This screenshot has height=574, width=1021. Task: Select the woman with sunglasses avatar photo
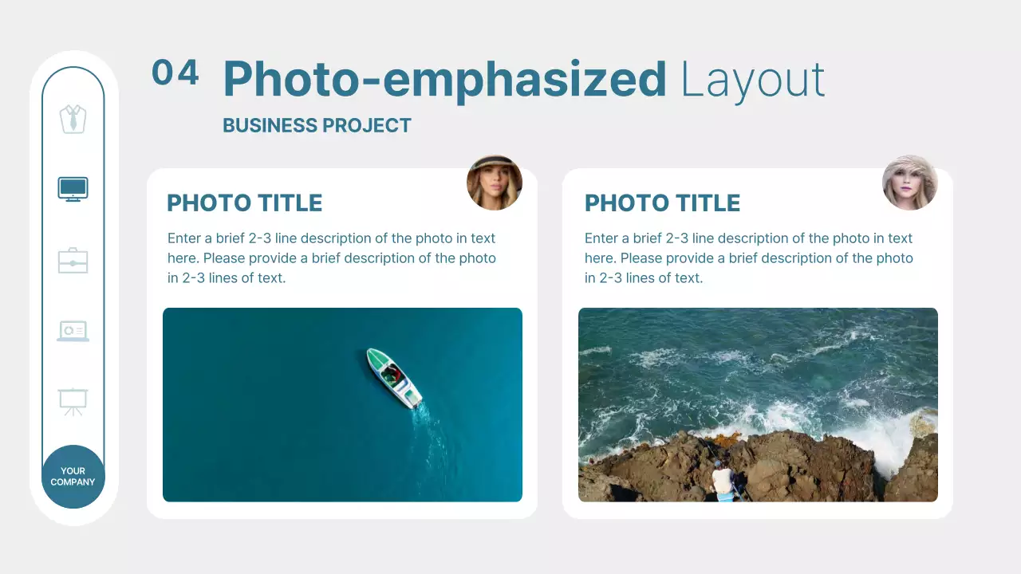tap(495, 183)
